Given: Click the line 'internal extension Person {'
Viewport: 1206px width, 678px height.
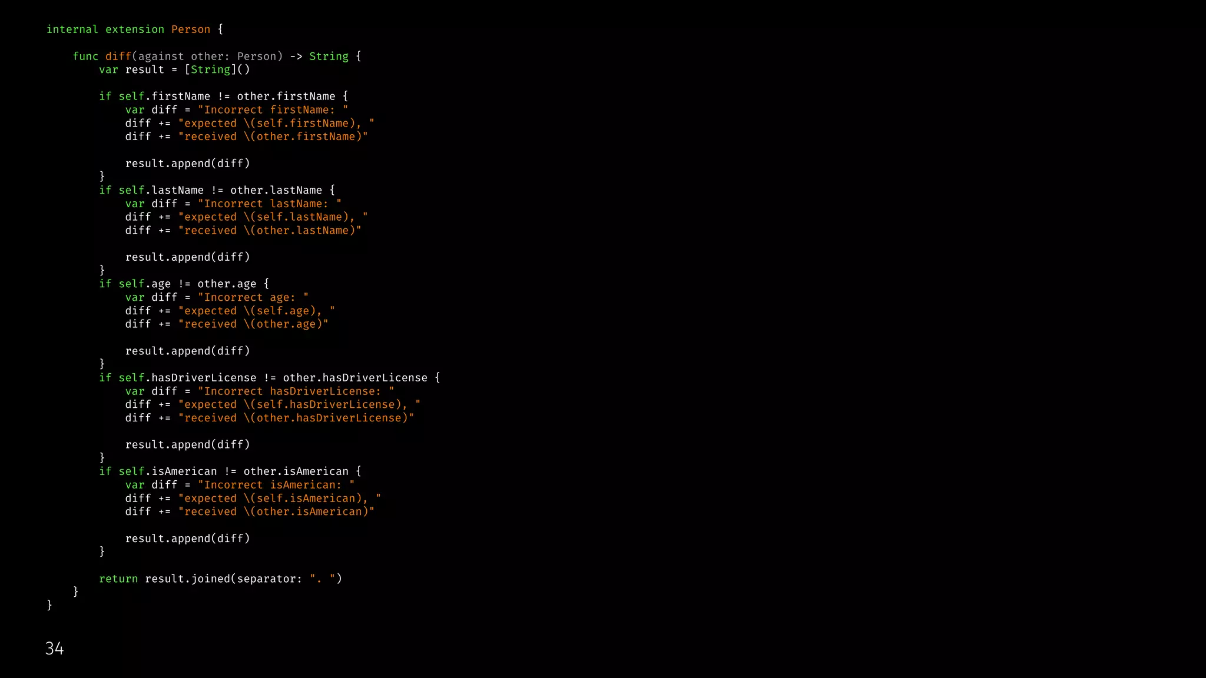Looking at the screenshot, I should click(135, 29).
